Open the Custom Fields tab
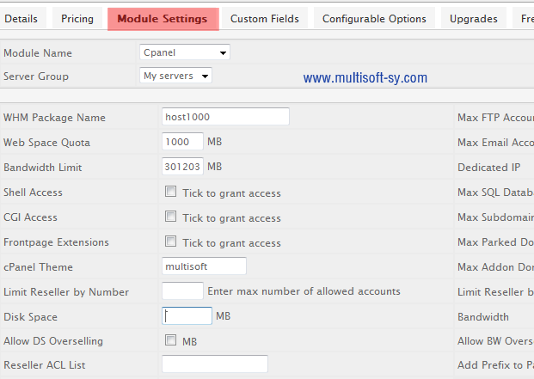 265,18
